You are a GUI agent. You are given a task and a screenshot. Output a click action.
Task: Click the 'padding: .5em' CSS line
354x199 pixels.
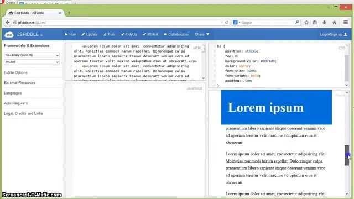click(x=238, y=81)
